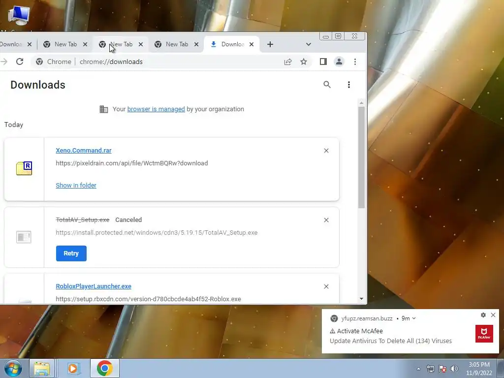This screenshot has width=504, height=378.
Task: Dismiss the Activate McAfee notification
Action: [x=493, y=315]
